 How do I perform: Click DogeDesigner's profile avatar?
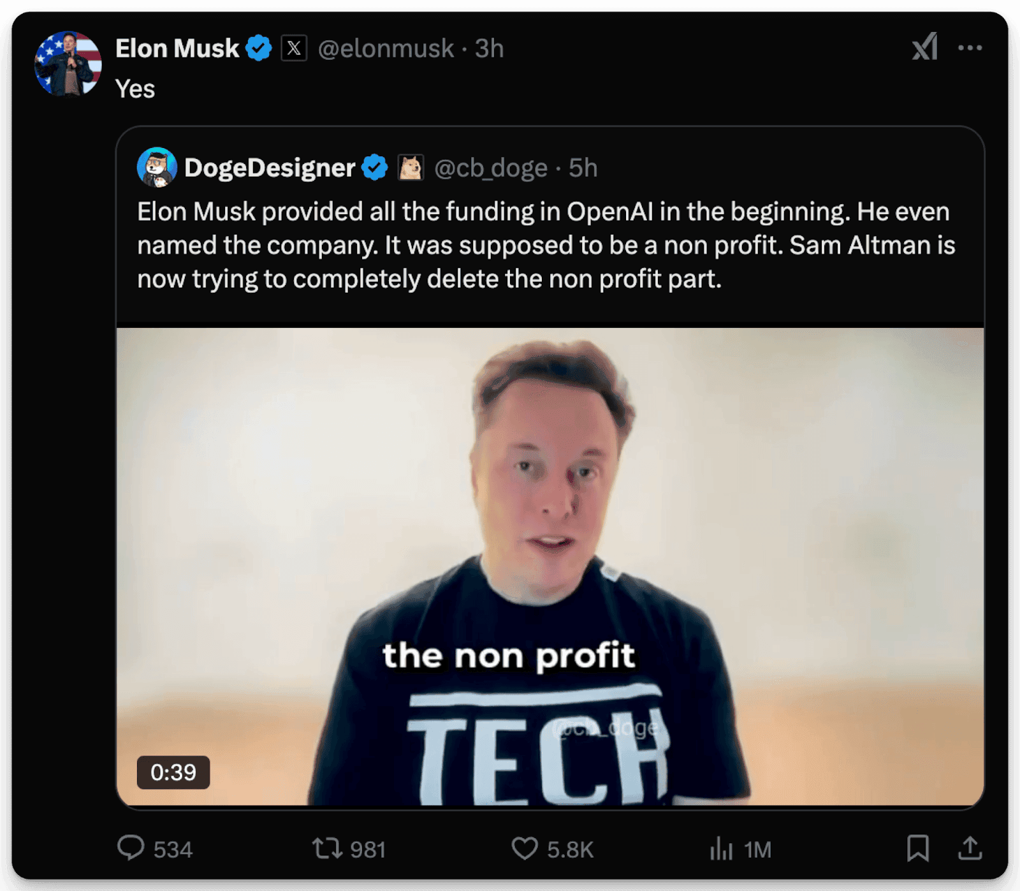(158, 168)
